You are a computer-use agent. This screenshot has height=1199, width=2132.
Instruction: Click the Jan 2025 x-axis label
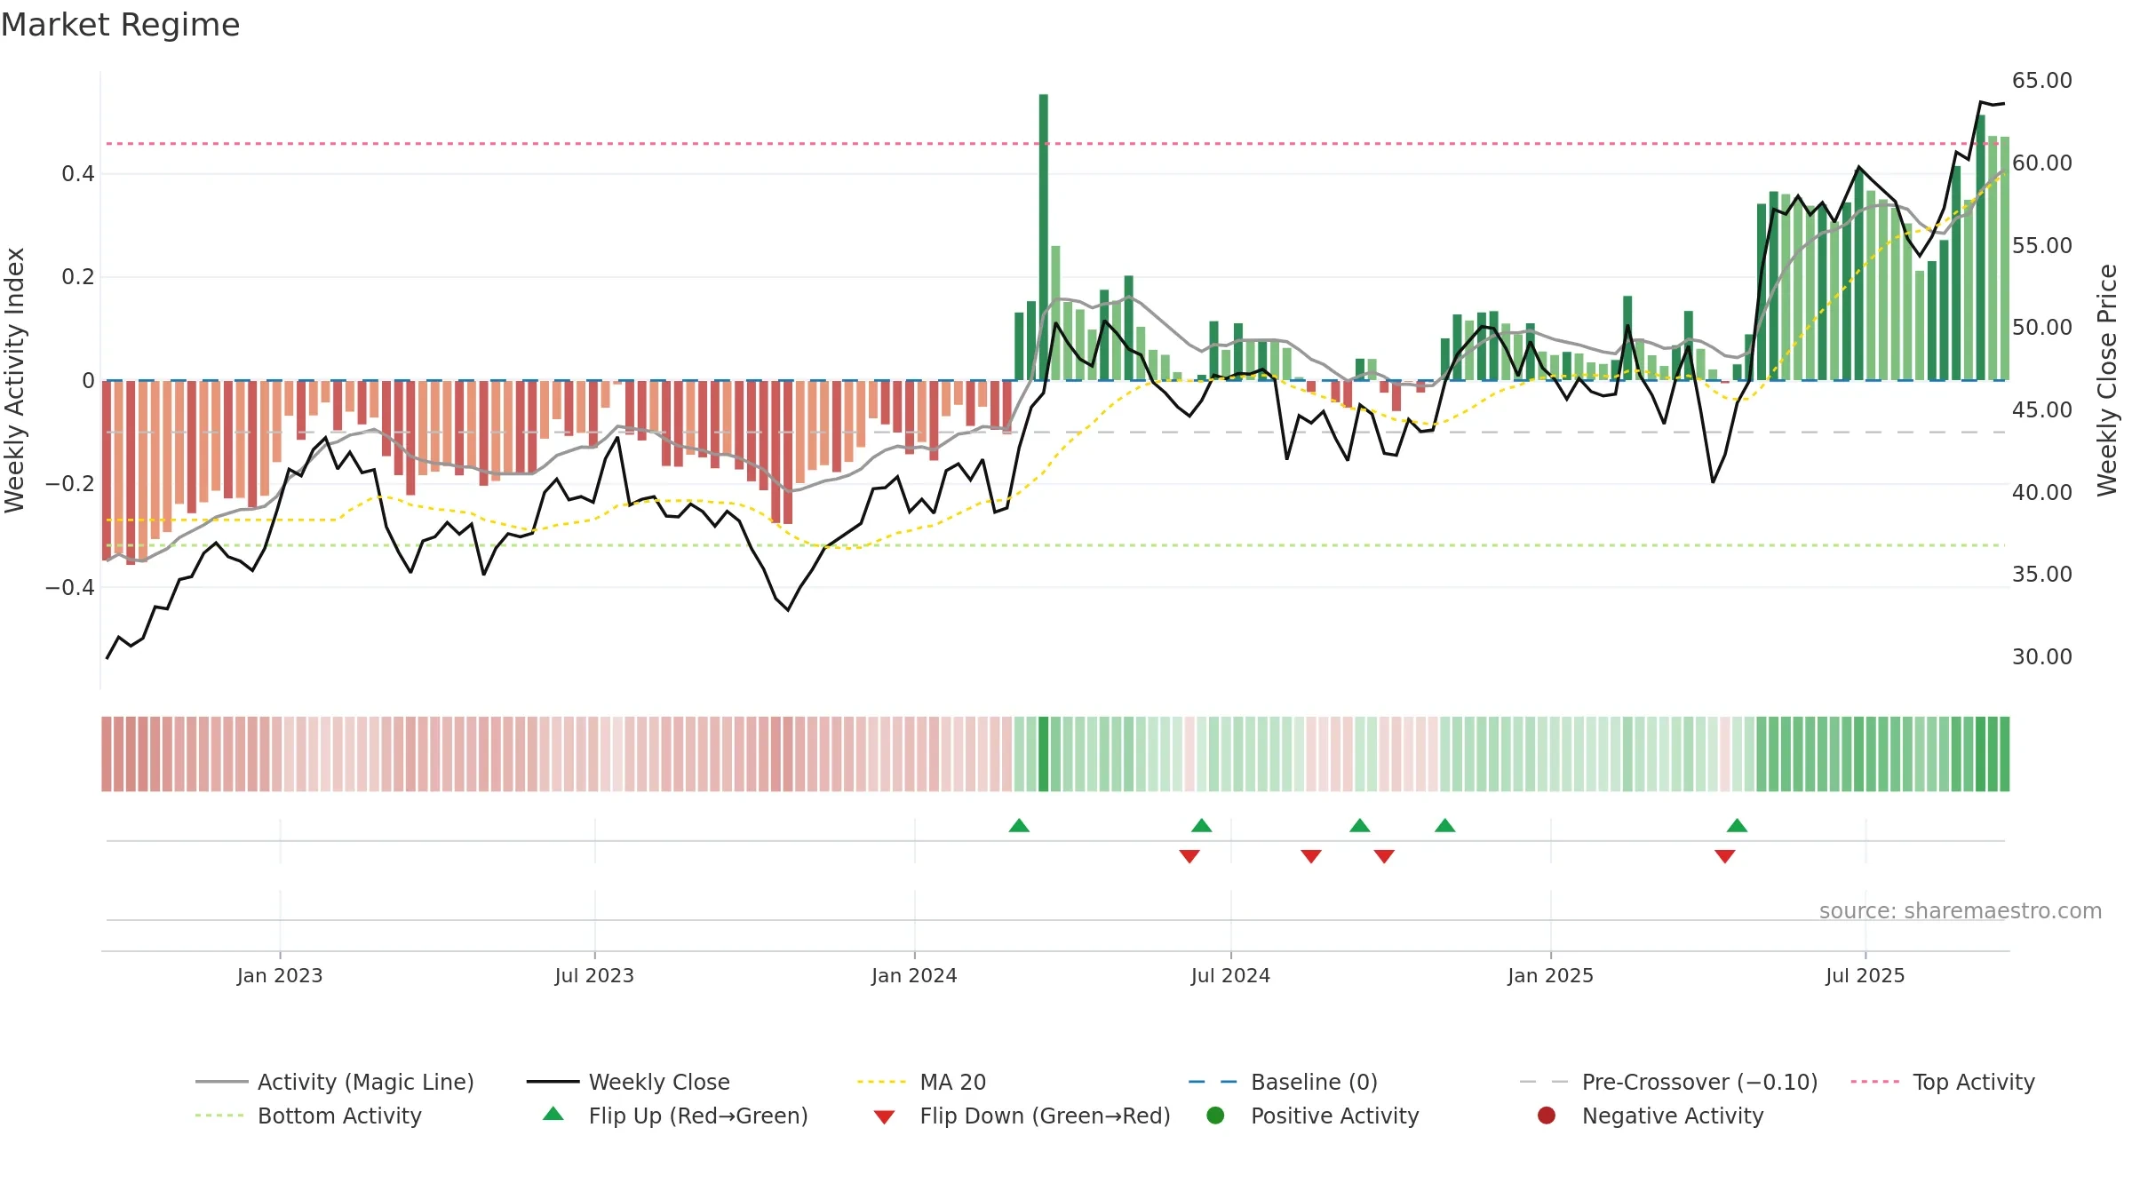[1550, 975]
